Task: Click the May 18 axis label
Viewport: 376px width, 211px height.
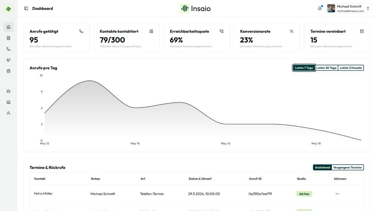Action: [x=316, y=144]
